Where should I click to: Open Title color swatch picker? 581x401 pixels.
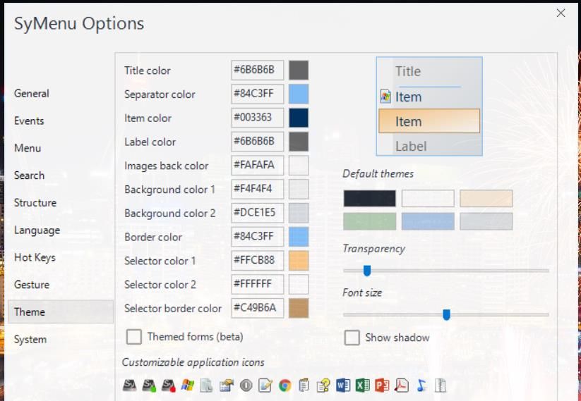[299, 70]
